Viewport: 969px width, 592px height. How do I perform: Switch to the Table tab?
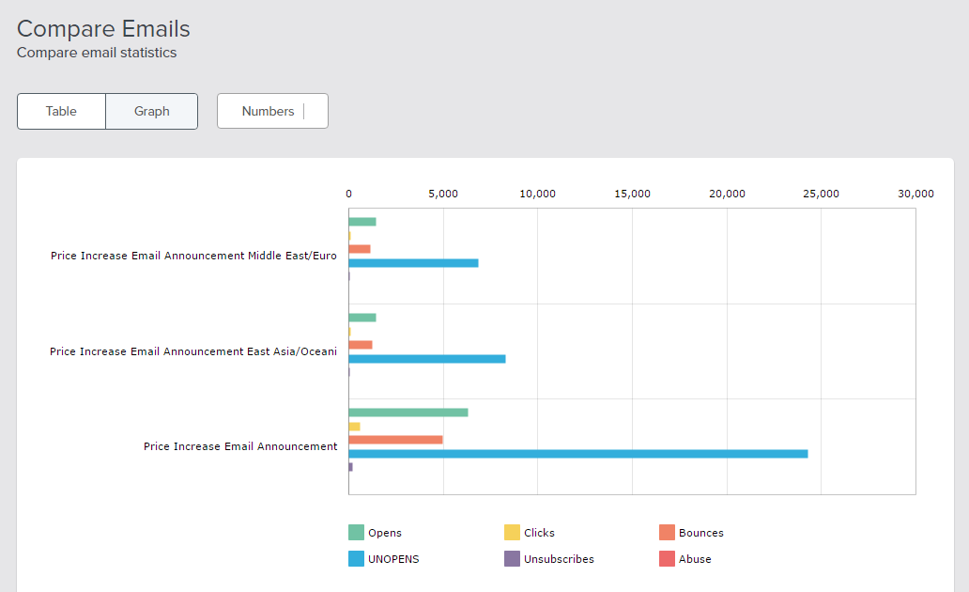tap(60, 111)
